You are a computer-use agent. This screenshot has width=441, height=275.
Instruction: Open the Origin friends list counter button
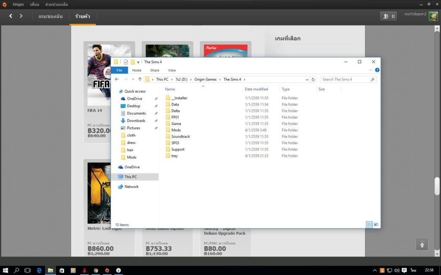tap(388, 16)
